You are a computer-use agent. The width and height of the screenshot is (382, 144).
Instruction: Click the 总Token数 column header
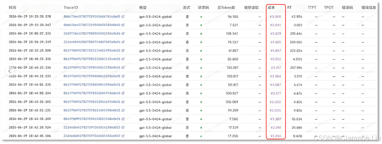(x=226, y=7)
